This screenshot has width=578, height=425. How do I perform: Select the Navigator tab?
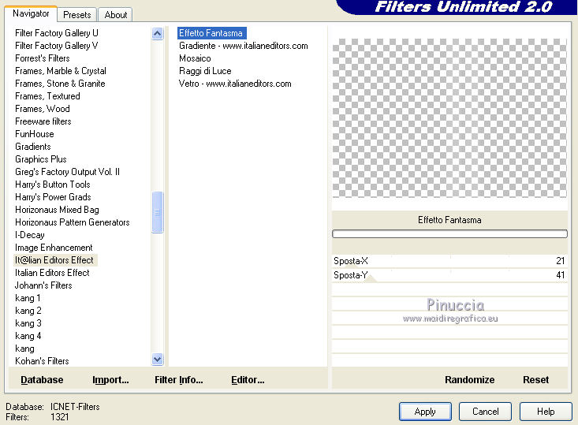point(31,13)
